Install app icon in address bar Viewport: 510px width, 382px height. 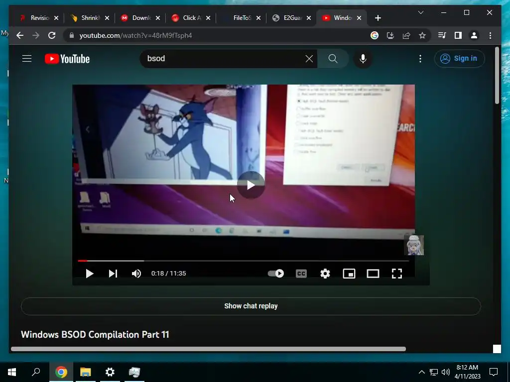pyautogui.click(x=390, y=35)
